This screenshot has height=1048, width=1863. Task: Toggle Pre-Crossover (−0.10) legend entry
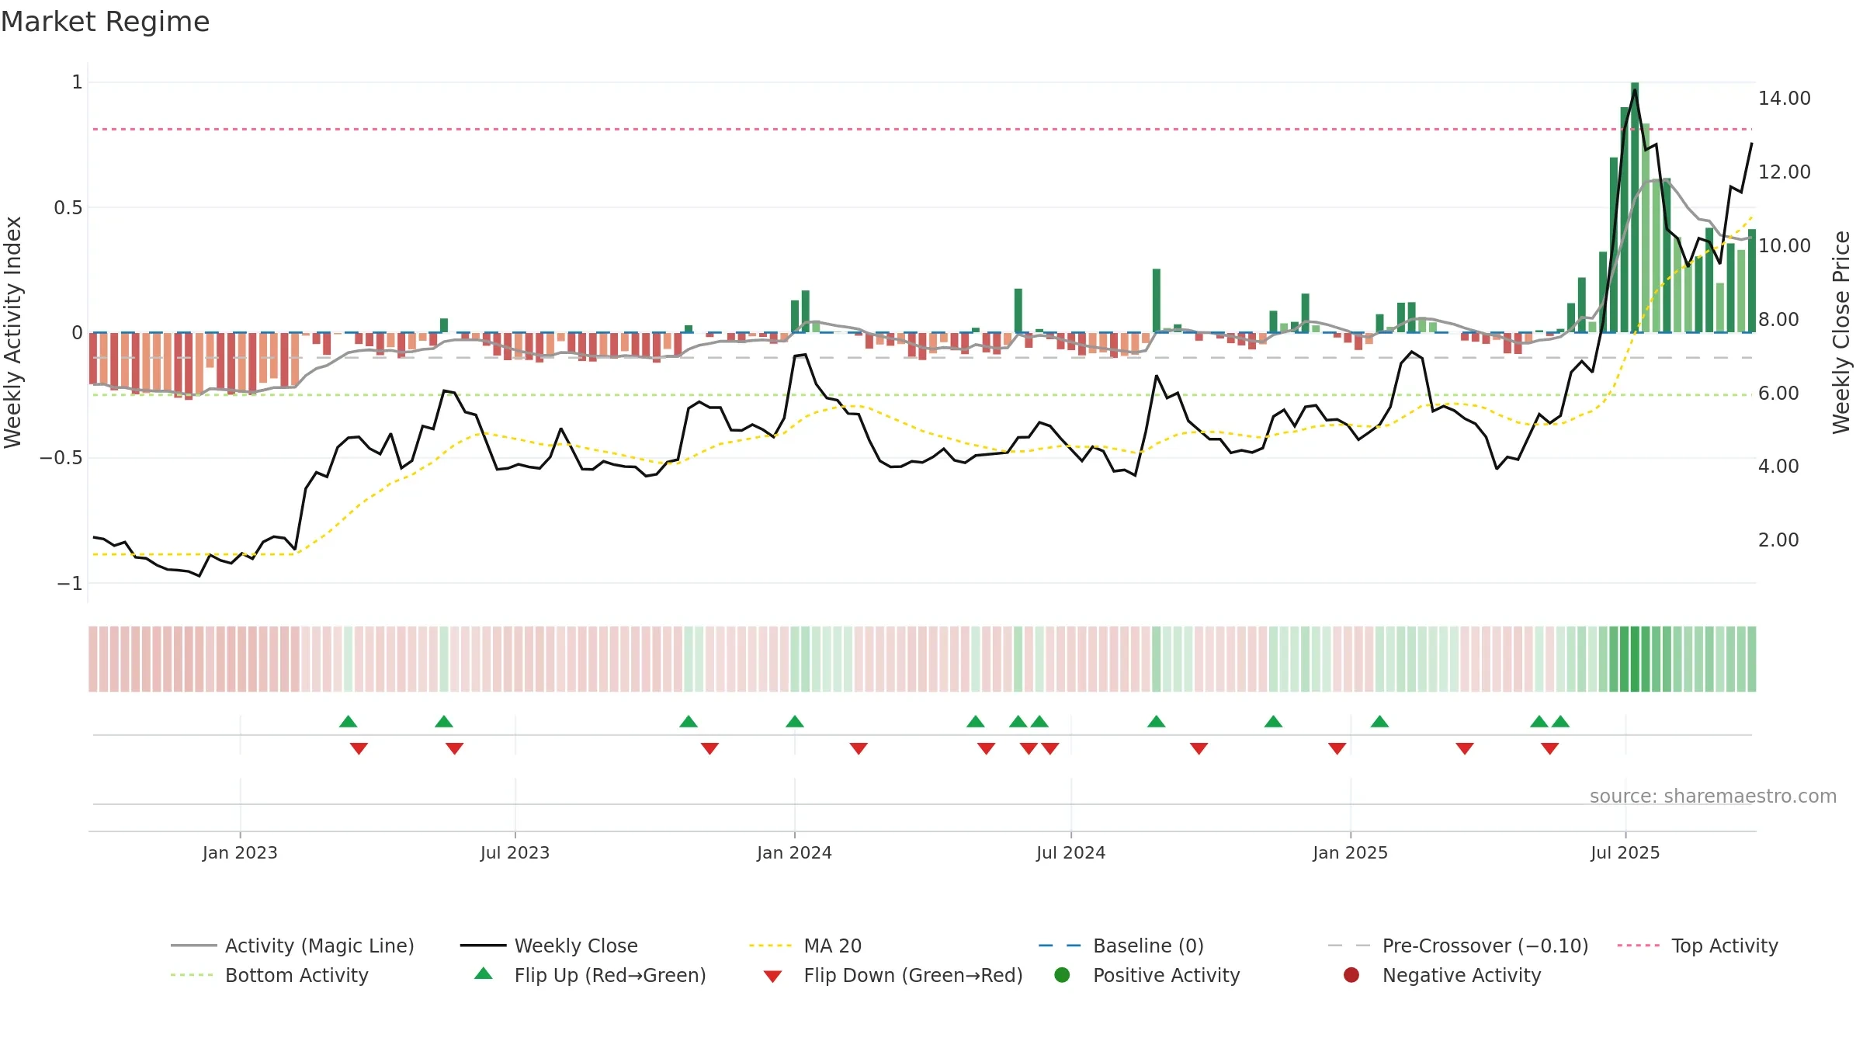click(x=1458, y=946)
